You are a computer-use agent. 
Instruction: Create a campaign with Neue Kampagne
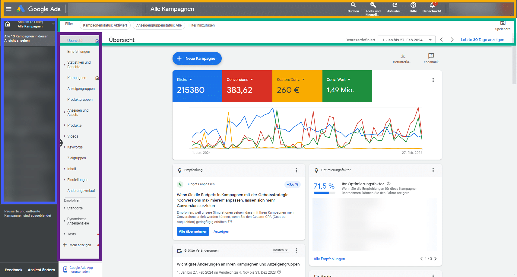pos(197,59)
